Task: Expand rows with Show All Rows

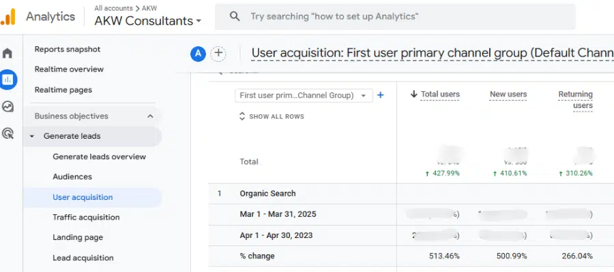Action: tap(271, 116)
